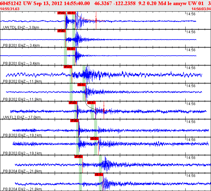Select the iS 1 pick flag on PB B204 EH2
Screen dimensions: 211x191
tap(99, 175)
